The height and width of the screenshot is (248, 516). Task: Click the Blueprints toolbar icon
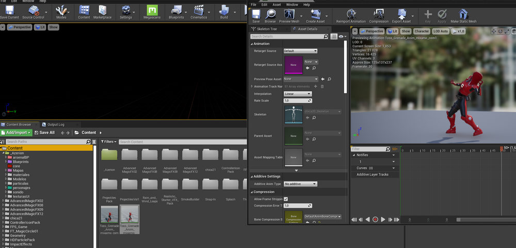176,11
